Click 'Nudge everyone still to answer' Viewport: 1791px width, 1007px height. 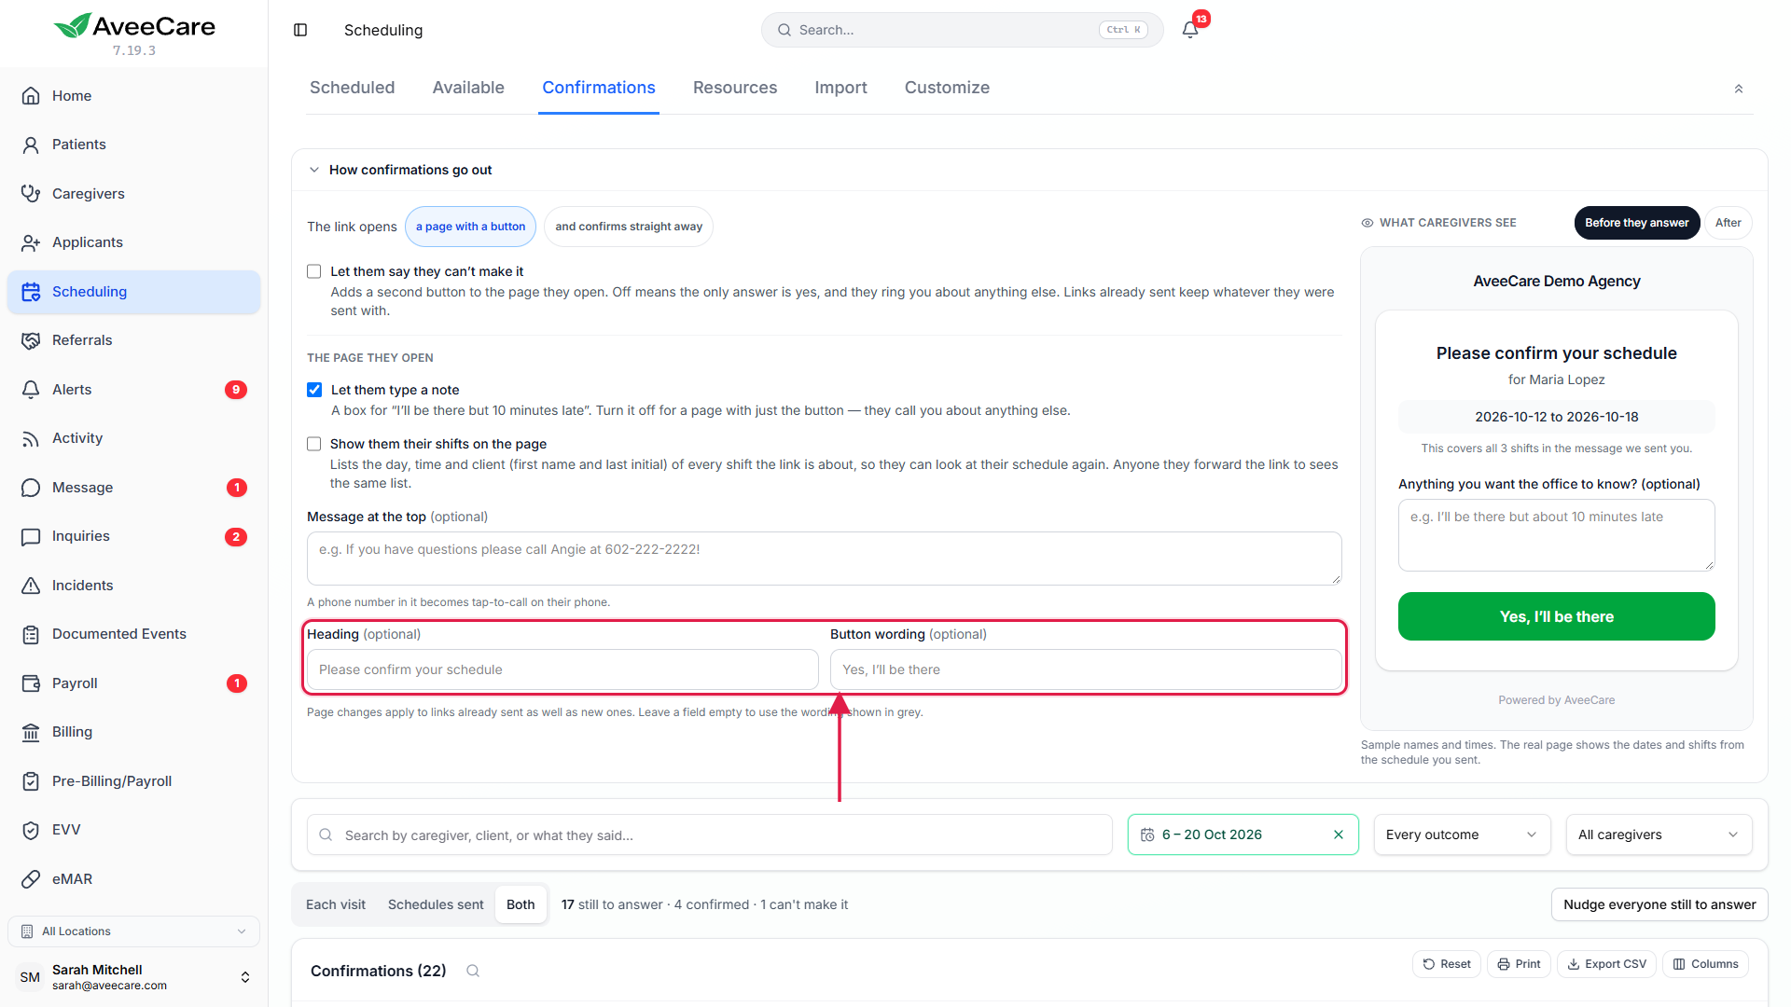[x=1659, y=904]
